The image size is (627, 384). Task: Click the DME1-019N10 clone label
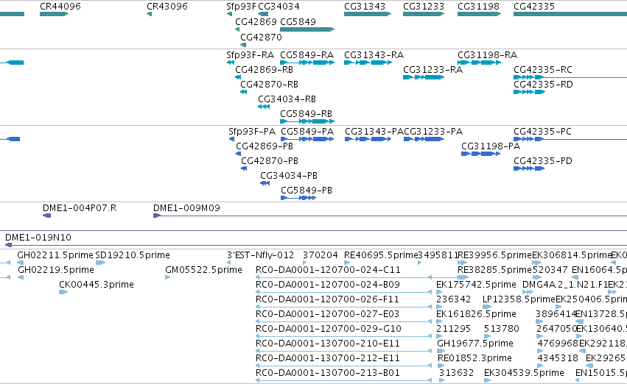click(x=38, y=238)
